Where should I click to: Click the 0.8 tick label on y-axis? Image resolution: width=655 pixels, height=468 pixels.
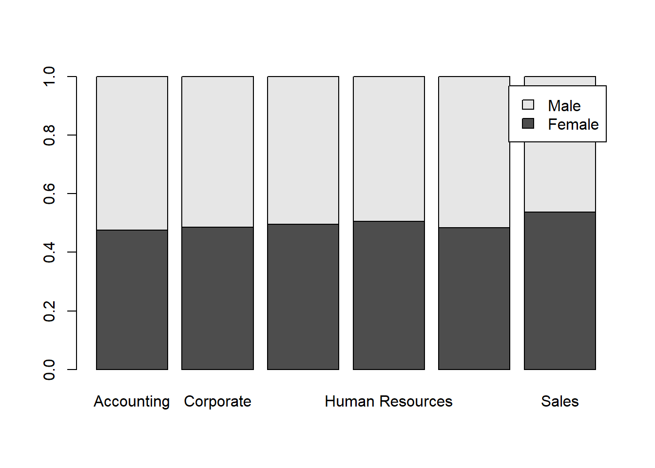pyautogui.click(x=49, y=135)
